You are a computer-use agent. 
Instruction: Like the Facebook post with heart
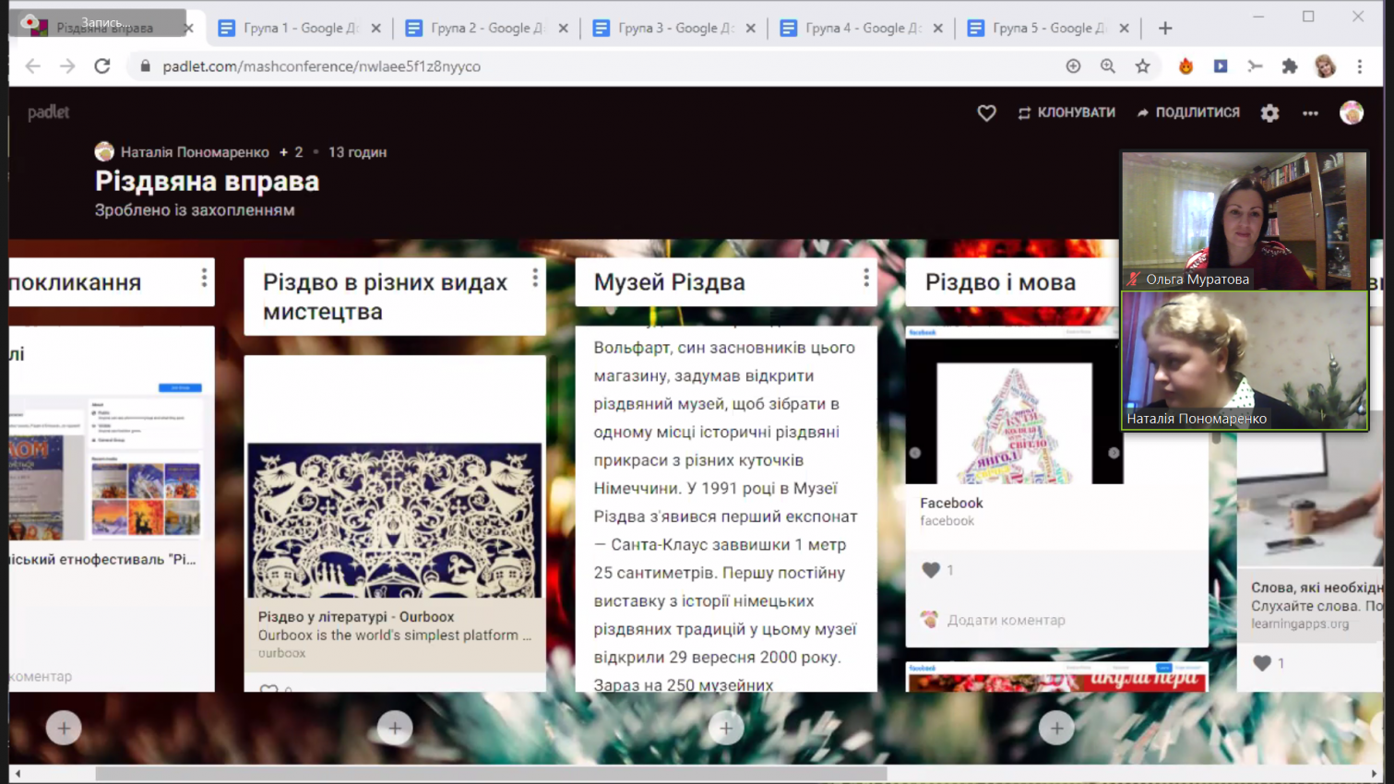click(931, 570)
